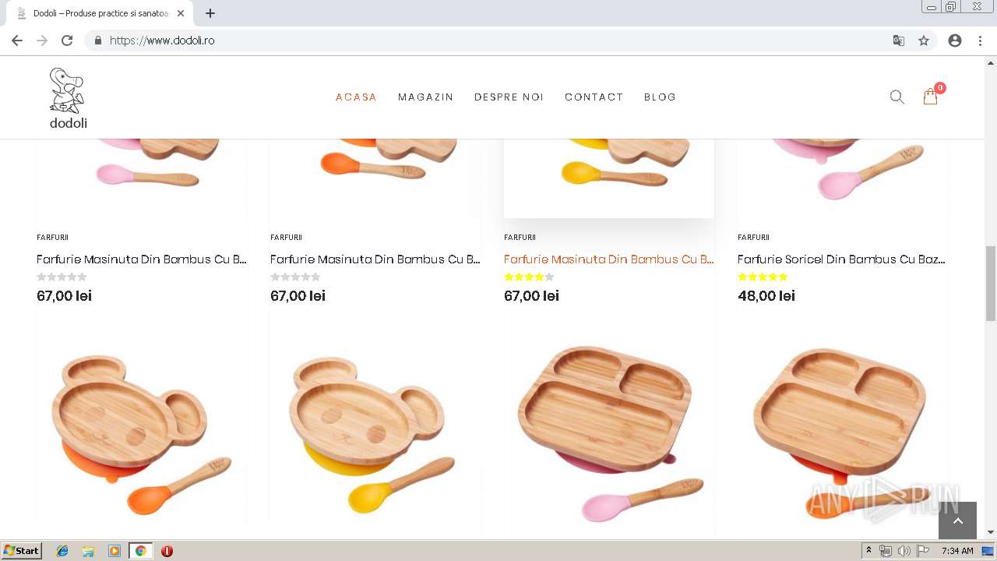Click the five-star rating under Farfurie Soricel

pos(763,277)
